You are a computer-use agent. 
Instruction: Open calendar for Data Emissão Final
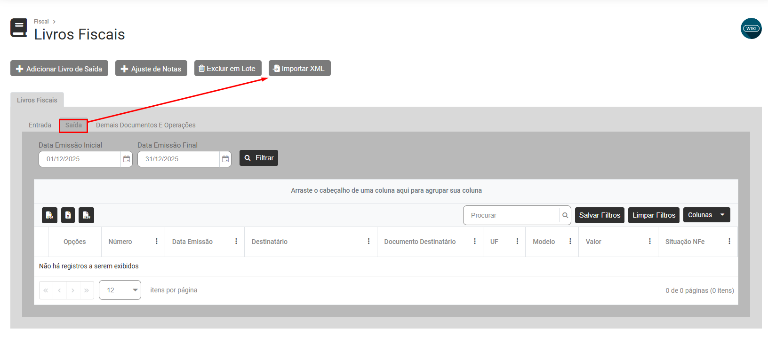tap(225, 159)
